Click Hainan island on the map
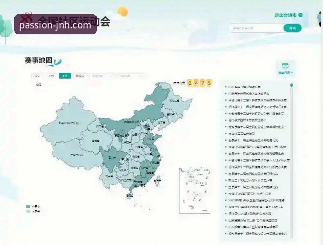The height and width of the screenshot is (245, 323). tap(129, 196)
